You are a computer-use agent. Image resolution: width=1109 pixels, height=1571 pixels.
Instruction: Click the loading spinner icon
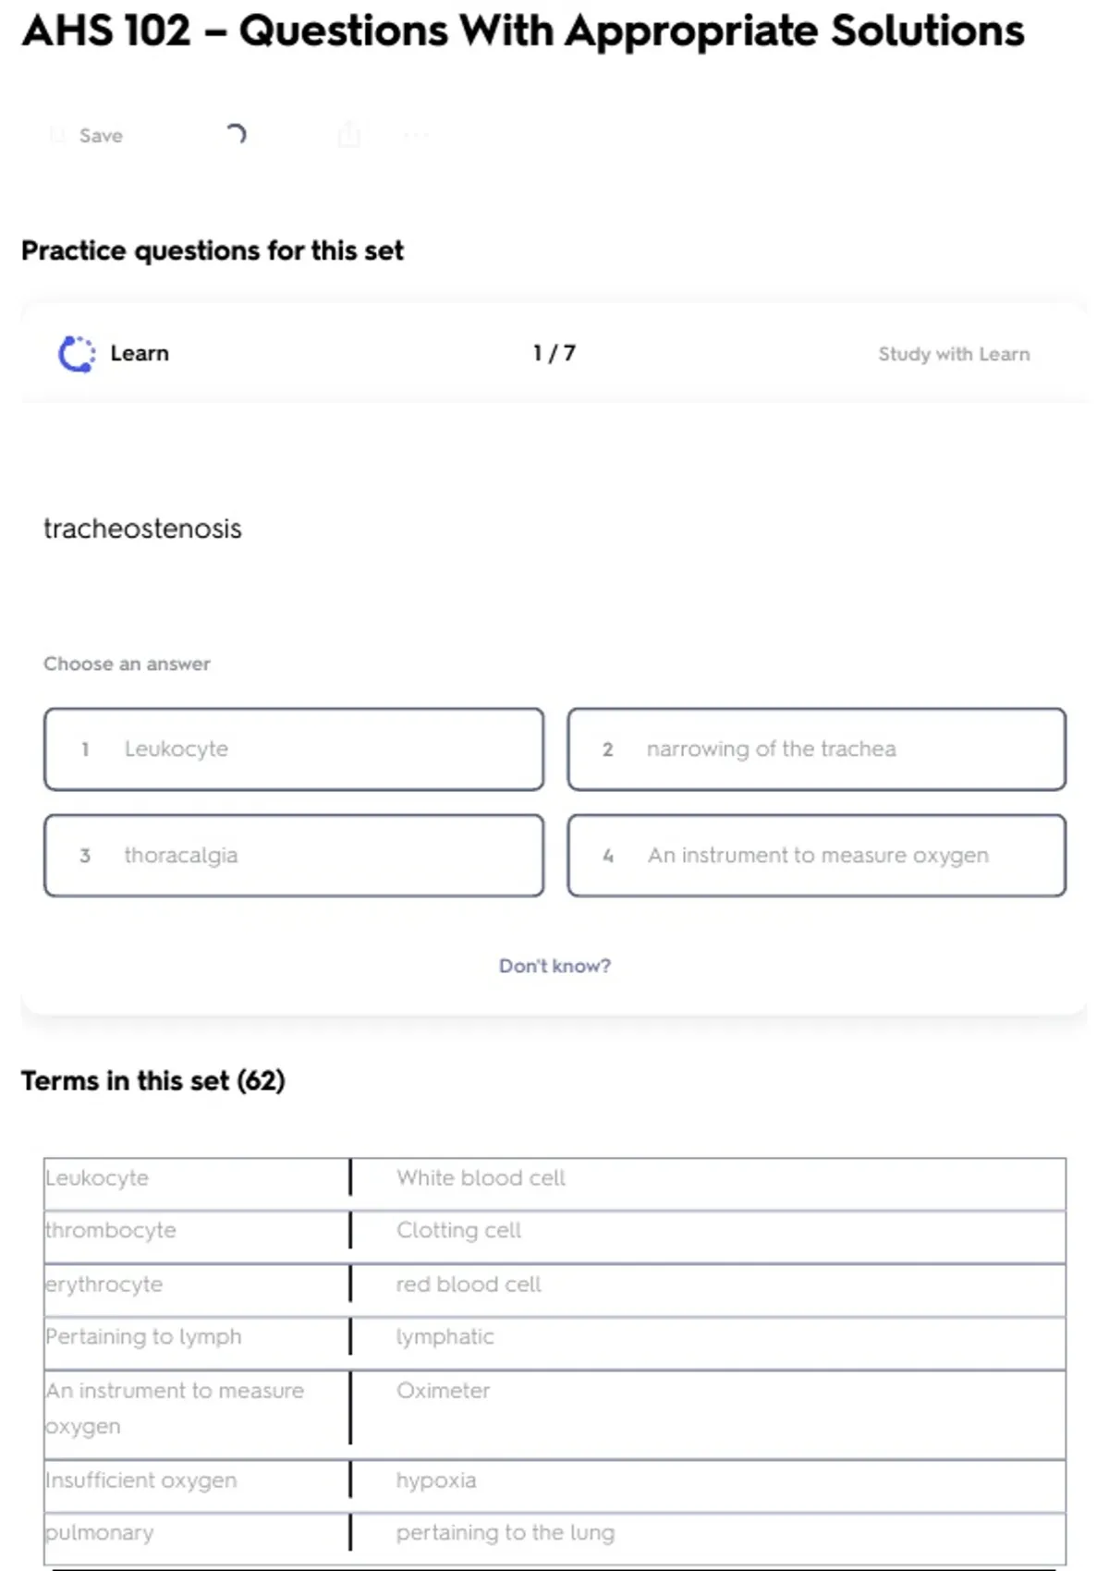(237, 135)
